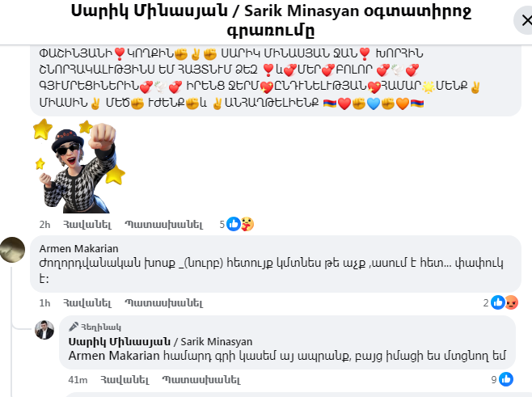Open the Sarik Minasyan author name link
The image size is (532, 397).
[160, 342]
